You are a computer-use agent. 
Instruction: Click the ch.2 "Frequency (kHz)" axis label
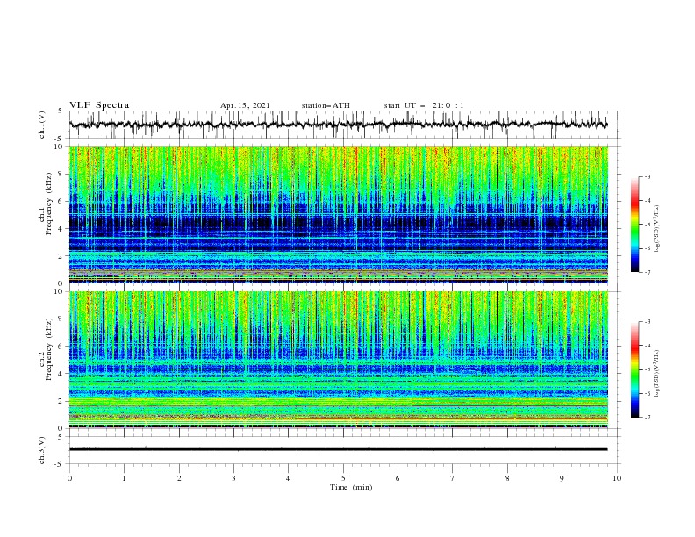tap(49, 348)
